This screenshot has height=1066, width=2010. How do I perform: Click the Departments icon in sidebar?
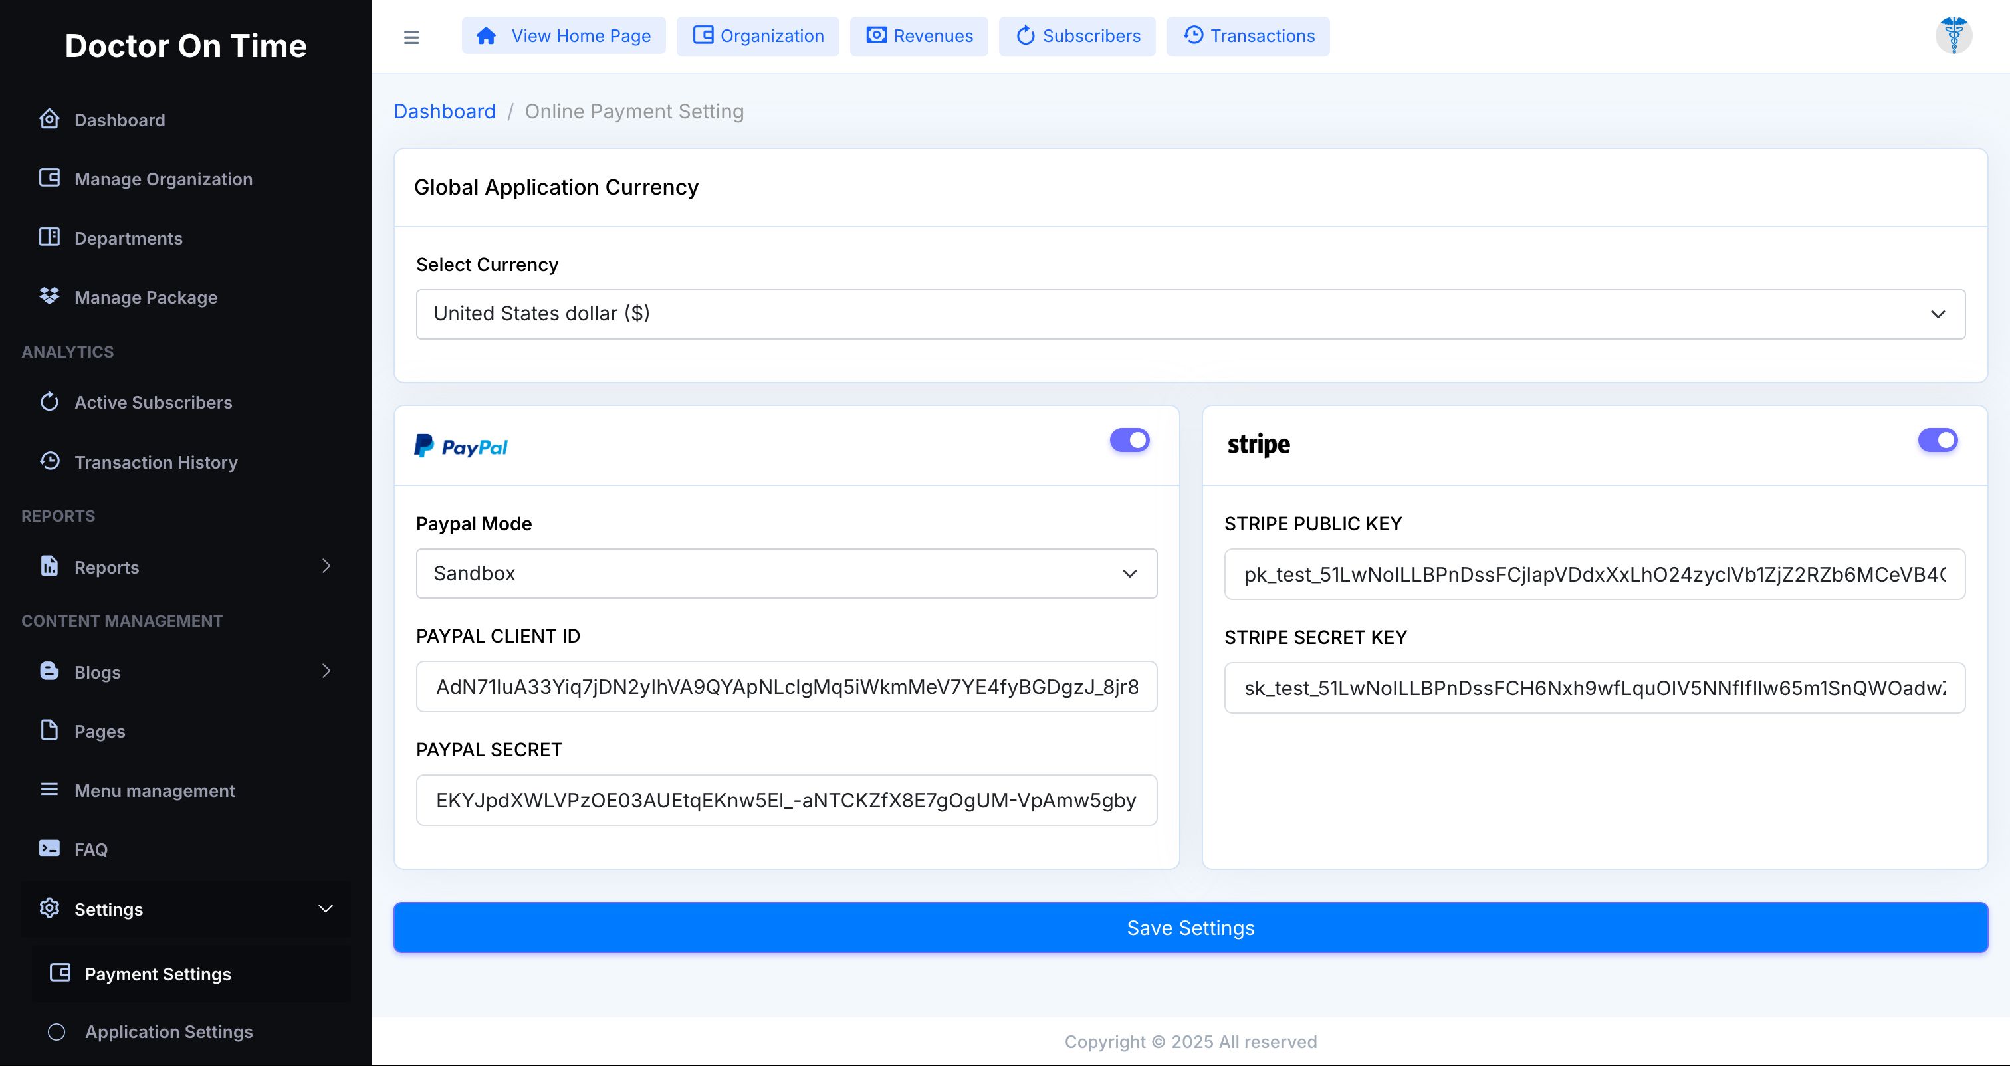click(49, 237)
